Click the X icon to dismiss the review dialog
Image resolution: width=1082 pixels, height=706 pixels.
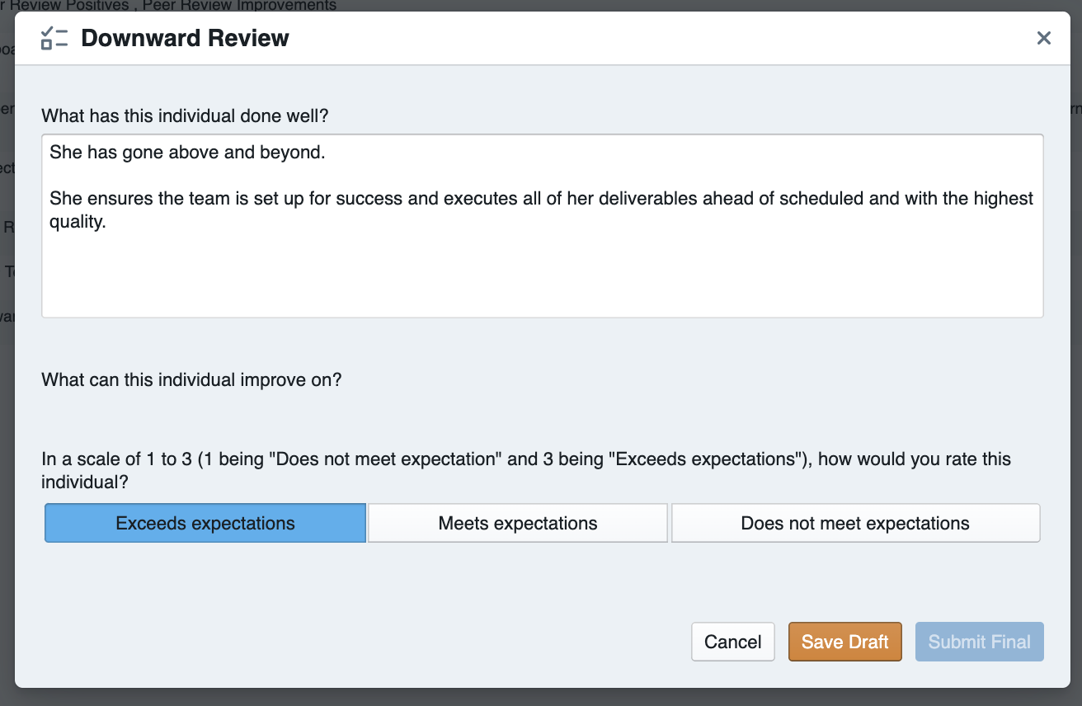1043,38
